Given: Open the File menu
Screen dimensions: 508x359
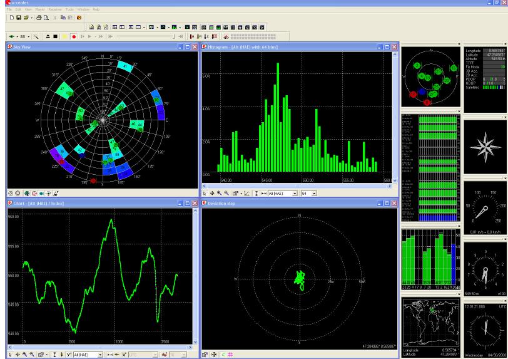Looking at the screenshot, I should [9, 9].
